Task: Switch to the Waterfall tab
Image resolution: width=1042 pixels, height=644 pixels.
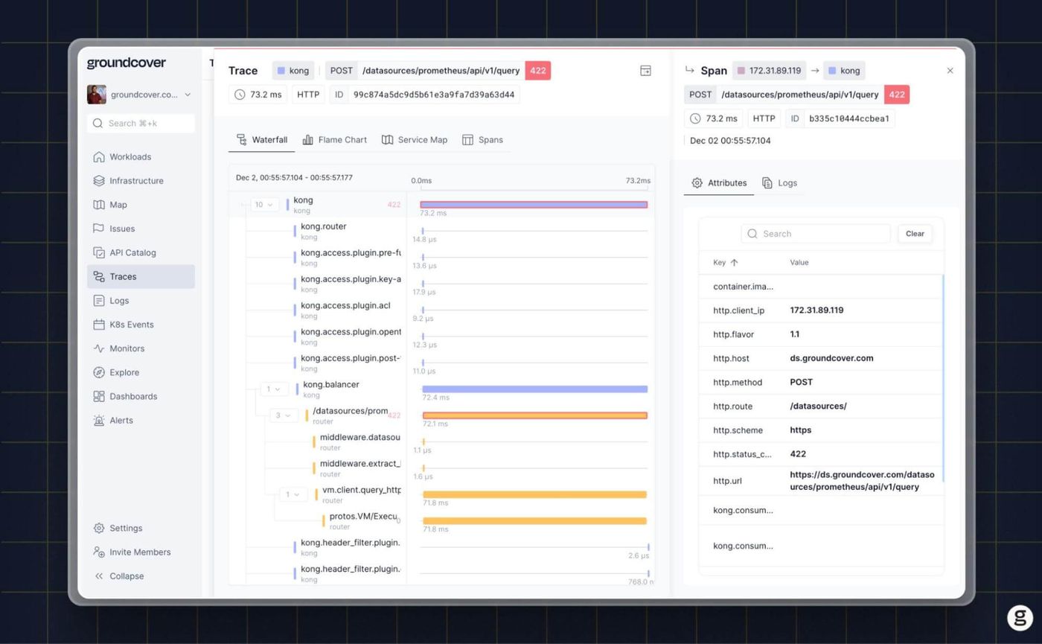Action: (262, 140)
